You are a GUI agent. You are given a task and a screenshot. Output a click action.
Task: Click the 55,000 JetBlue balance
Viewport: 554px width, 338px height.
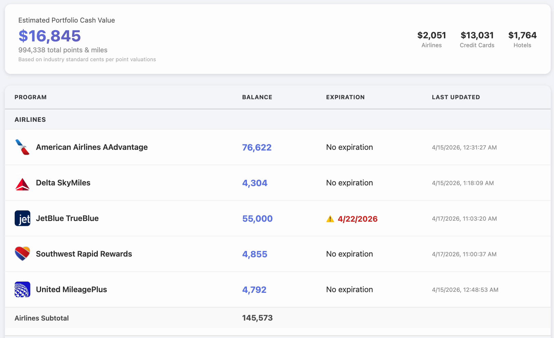(x=258, y=219)
